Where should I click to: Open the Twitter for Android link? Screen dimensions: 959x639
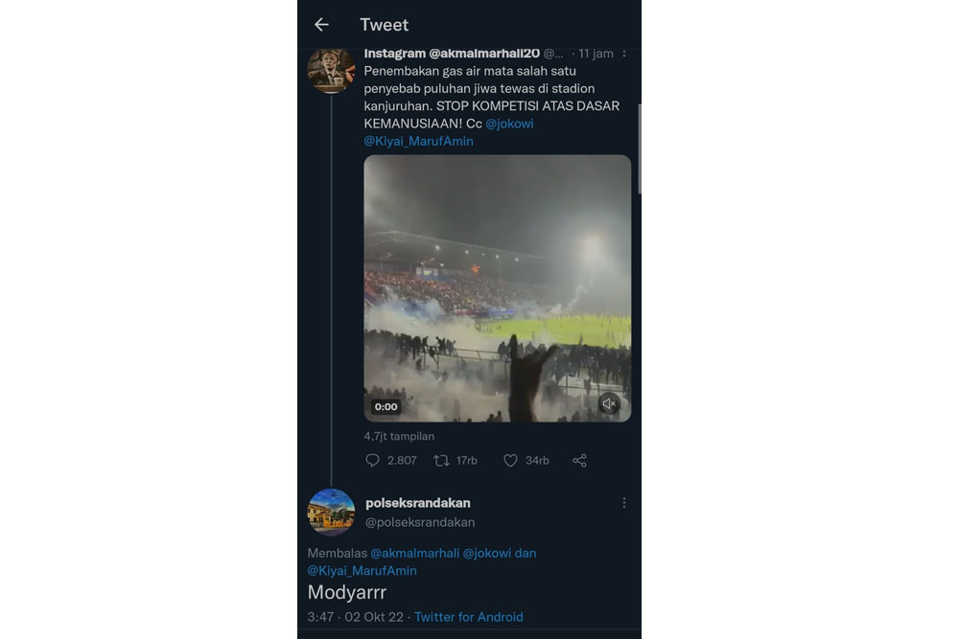[469, 617]
